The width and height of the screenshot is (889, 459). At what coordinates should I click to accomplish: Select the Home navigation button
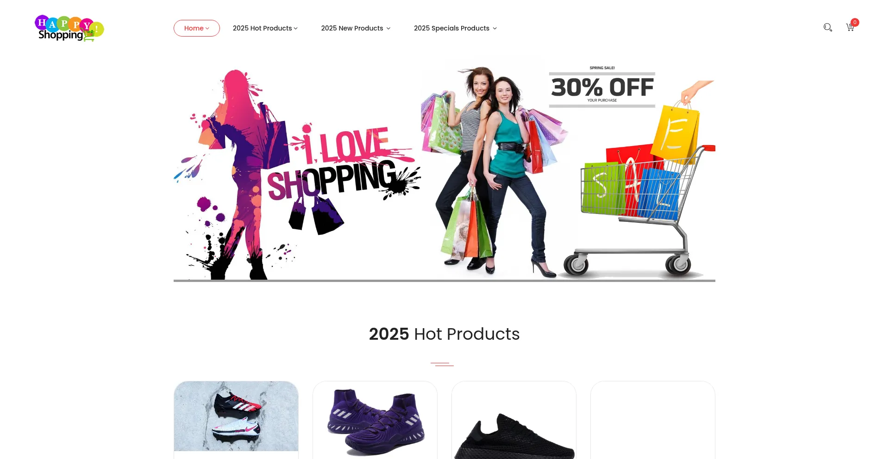point(197,28)
